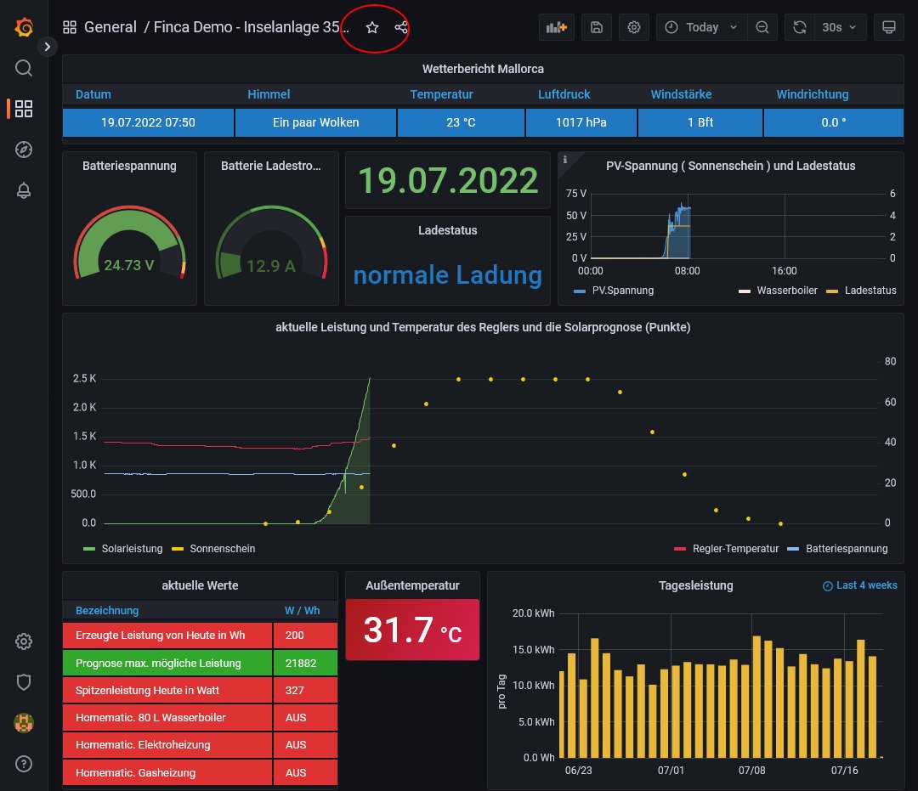Click the Add panel icon
This screenshot has height=791, width=918.
click(x=557, y=27)
